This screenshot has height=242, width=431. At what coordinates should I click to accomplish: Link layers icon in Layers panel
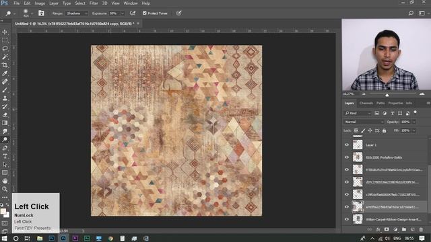pos(370,229)
